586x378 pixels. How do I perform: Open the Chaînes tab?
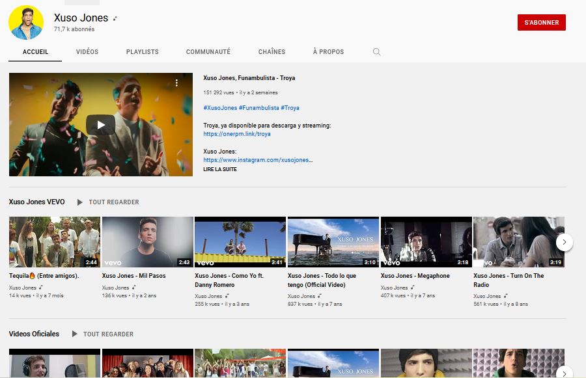coord(272,52)
